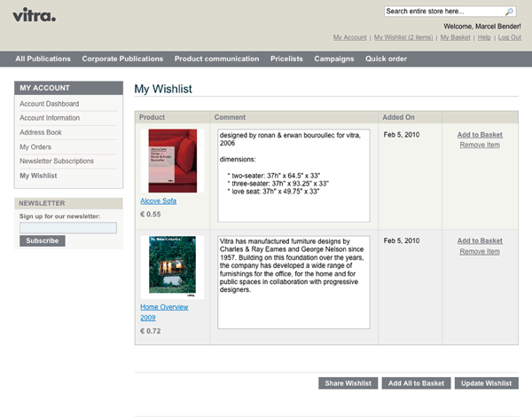Image resolution: width=532 pixels, height=417 pixels.
Task: Click the Share Wishlist button
Action: click(x=348, y=383)
